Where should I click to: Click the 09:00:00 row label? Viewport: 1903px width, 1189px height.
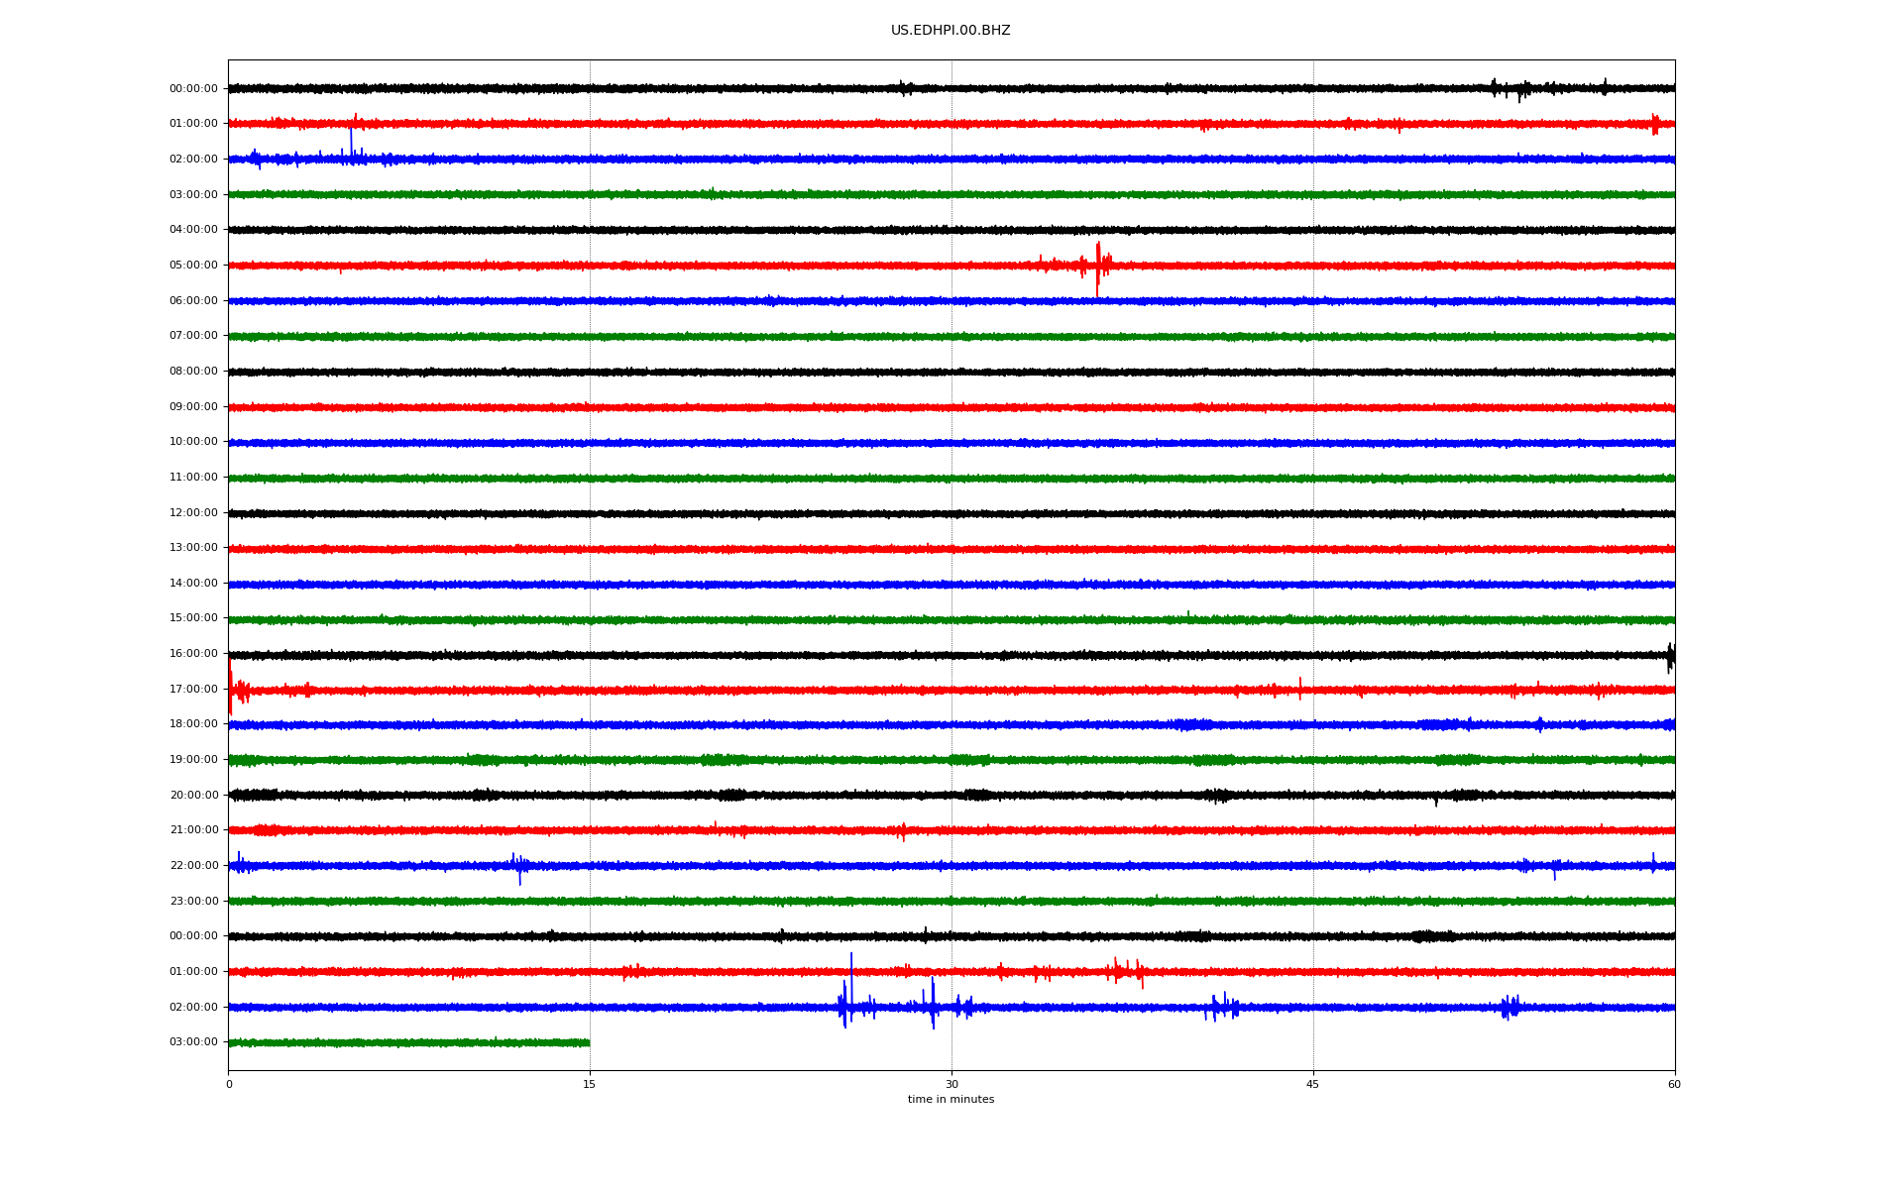[193, 407]
